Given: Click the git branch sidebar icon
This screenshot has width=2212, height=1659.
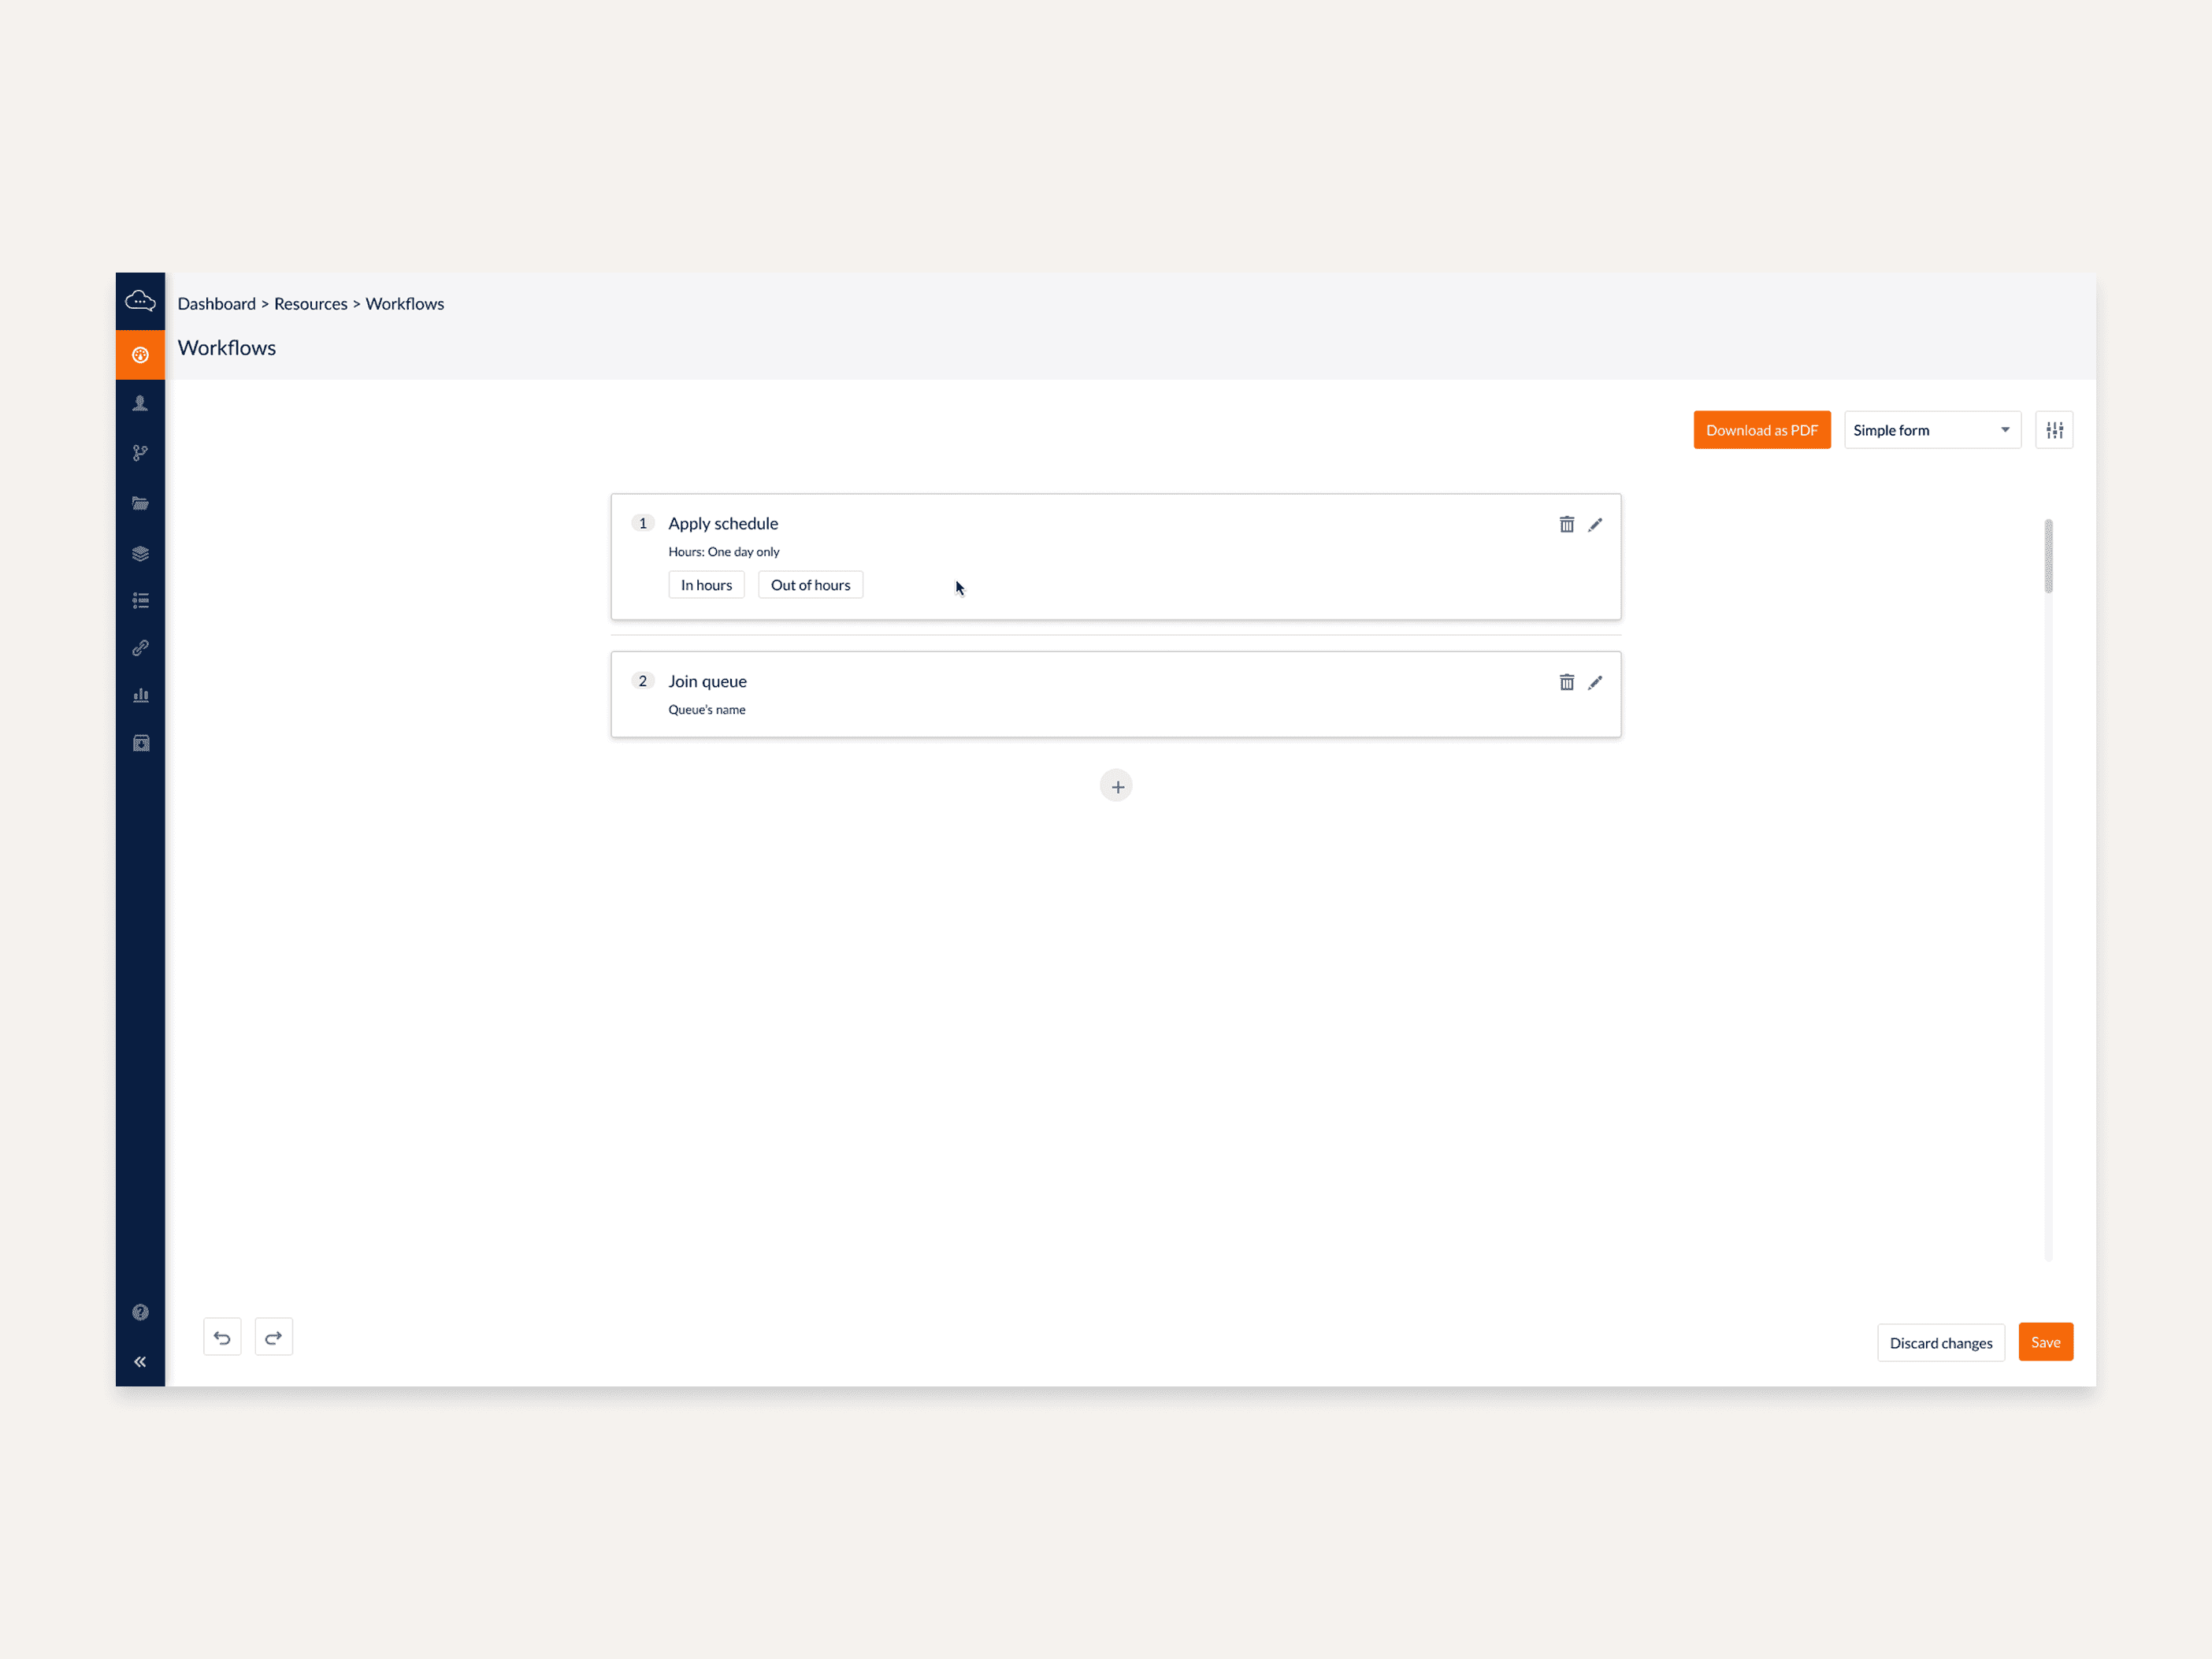Looking at the screenshot, I should pyautogui.click(x=140, y=453).
